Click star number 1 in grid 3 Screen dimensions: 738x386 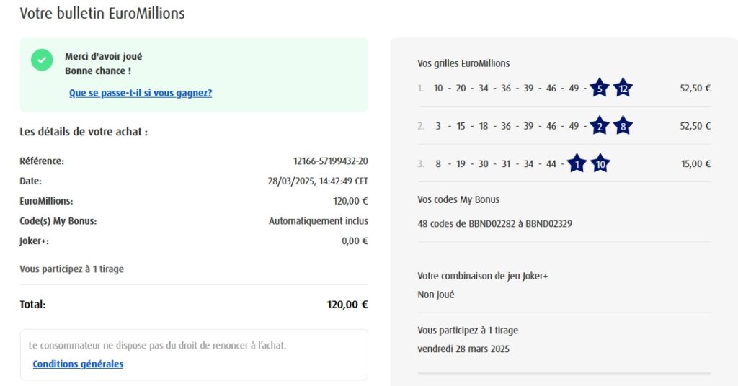click(x=577, y=163)
